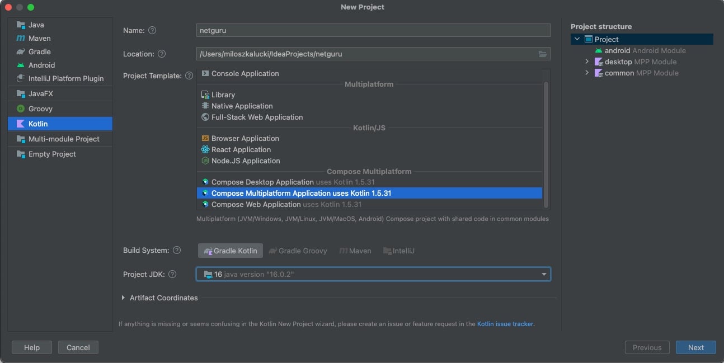Viewport: 724px width, 363px height.
Task: Select the Maven project generator
Action: 37,38
